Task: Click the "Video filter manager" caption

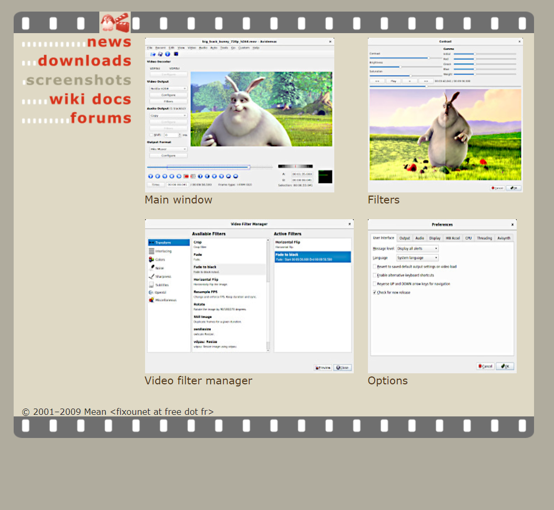Action: pyautogui.click(x=199, y=381)
